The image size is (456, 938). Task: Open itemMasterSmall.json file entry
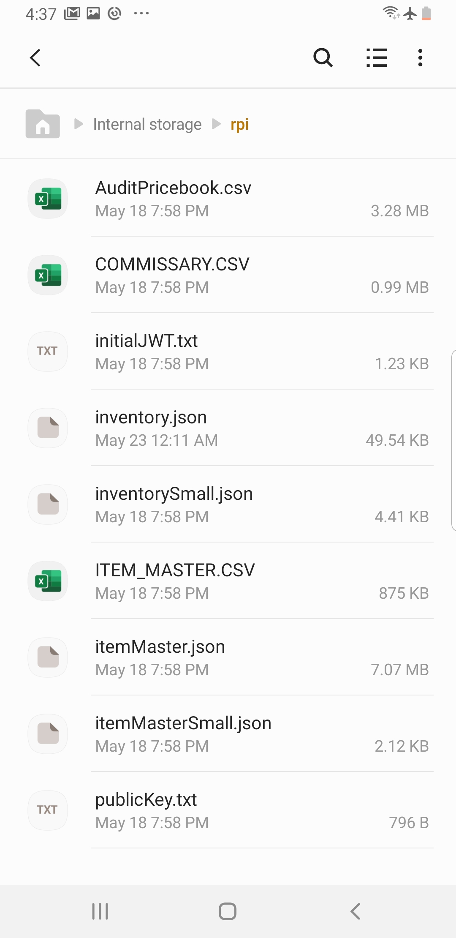point(262,734)
